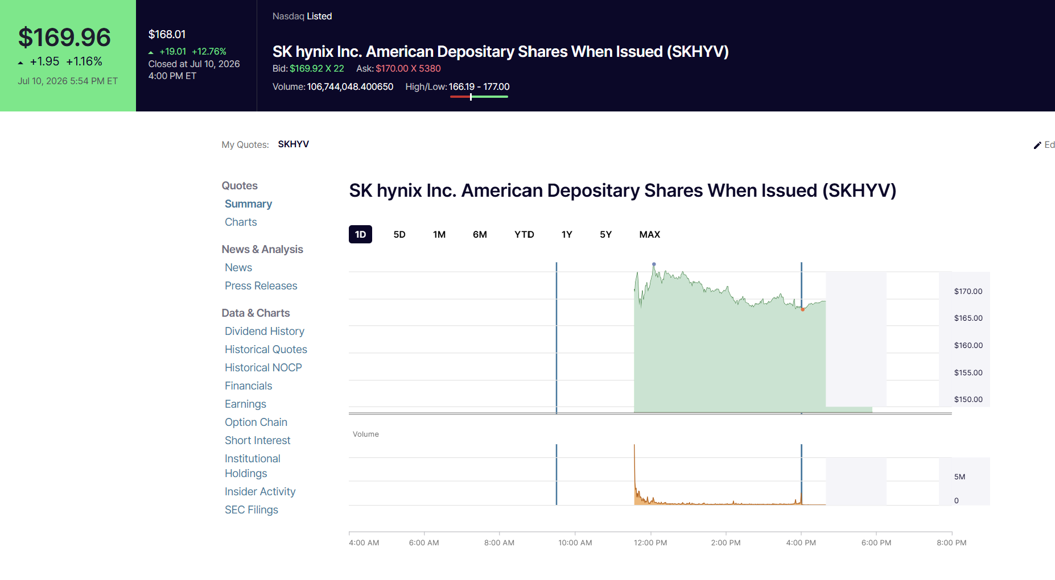
Task: Click the 5M volume axis label
Action: pos(959,477)
